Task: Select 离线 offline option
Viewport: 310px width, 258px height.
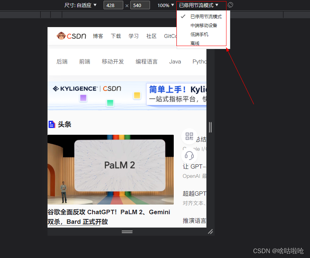Action: pos(203,43)
